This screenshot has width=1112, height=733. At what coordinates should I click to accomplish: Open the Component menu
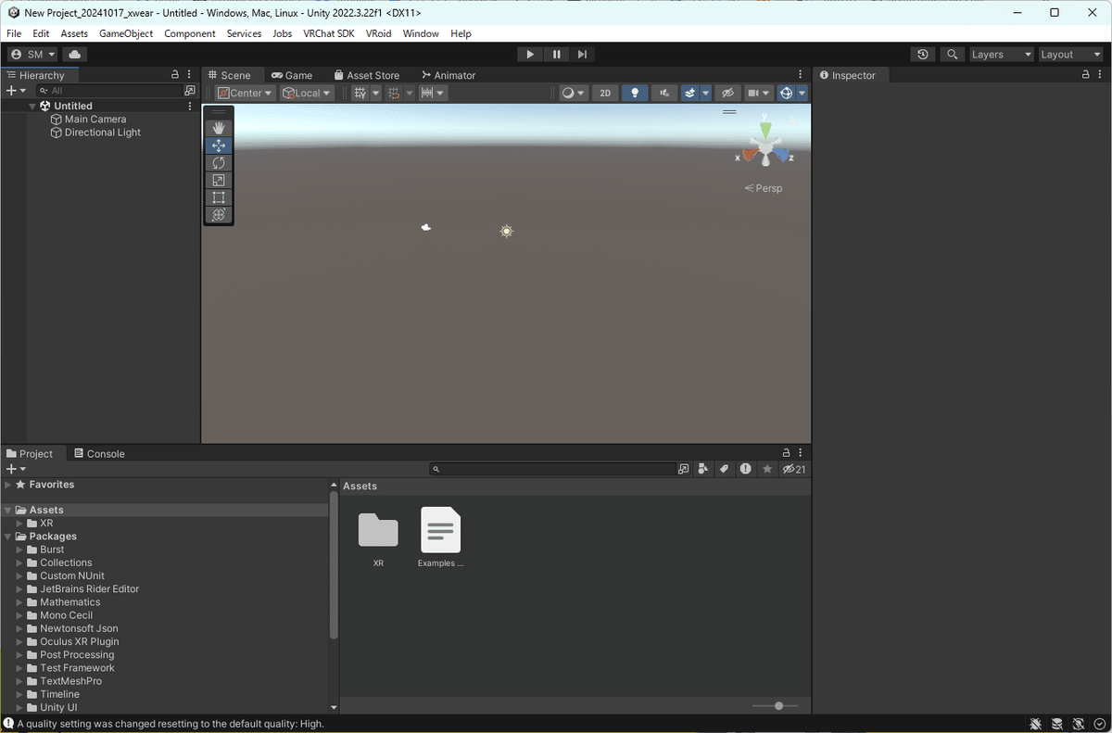click(190, 33)
